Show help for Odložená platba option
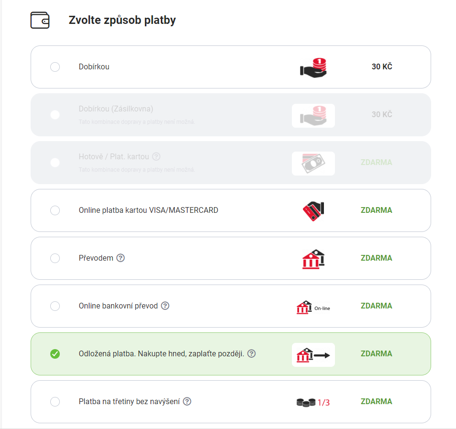 point(252,353)
